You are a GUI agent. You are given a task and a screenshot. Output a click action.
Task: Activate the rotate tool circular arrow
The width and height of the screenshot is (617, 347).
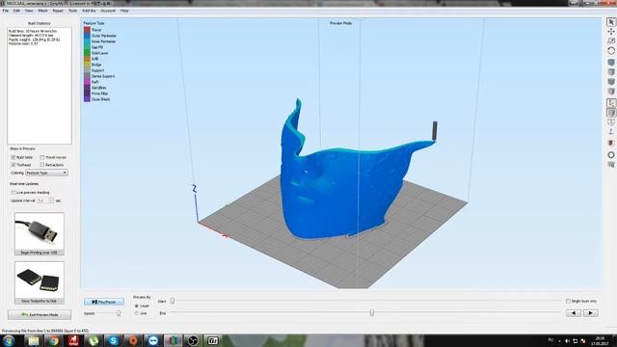[611, 51]
